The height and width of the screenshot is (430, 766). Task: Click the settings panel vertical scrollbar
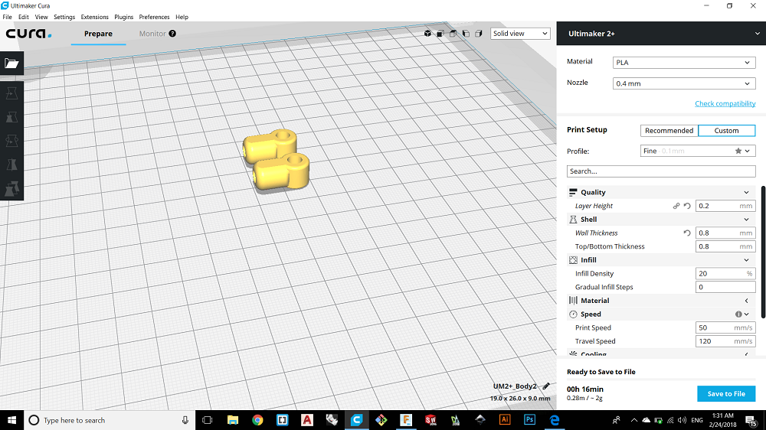tap(763, 252)
